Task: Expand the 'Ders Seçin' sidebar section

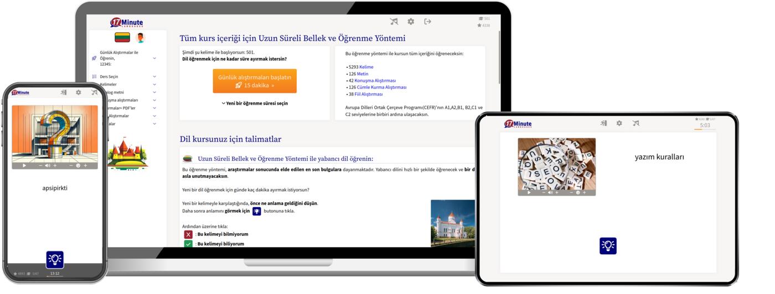Action: point(154,77)
